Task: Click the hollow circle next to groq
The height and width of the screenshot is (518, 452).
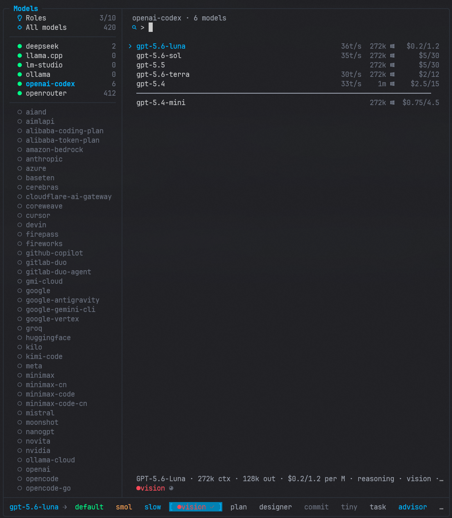Action: click(20, 328)
